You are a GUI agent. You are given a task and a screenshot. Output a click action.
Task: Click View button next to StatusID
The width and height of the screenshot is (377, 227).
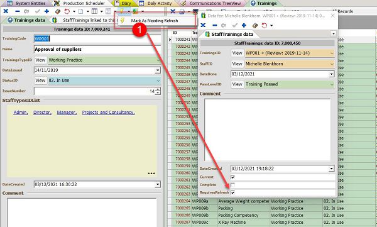pyautogui.click(x=40, y=80)
